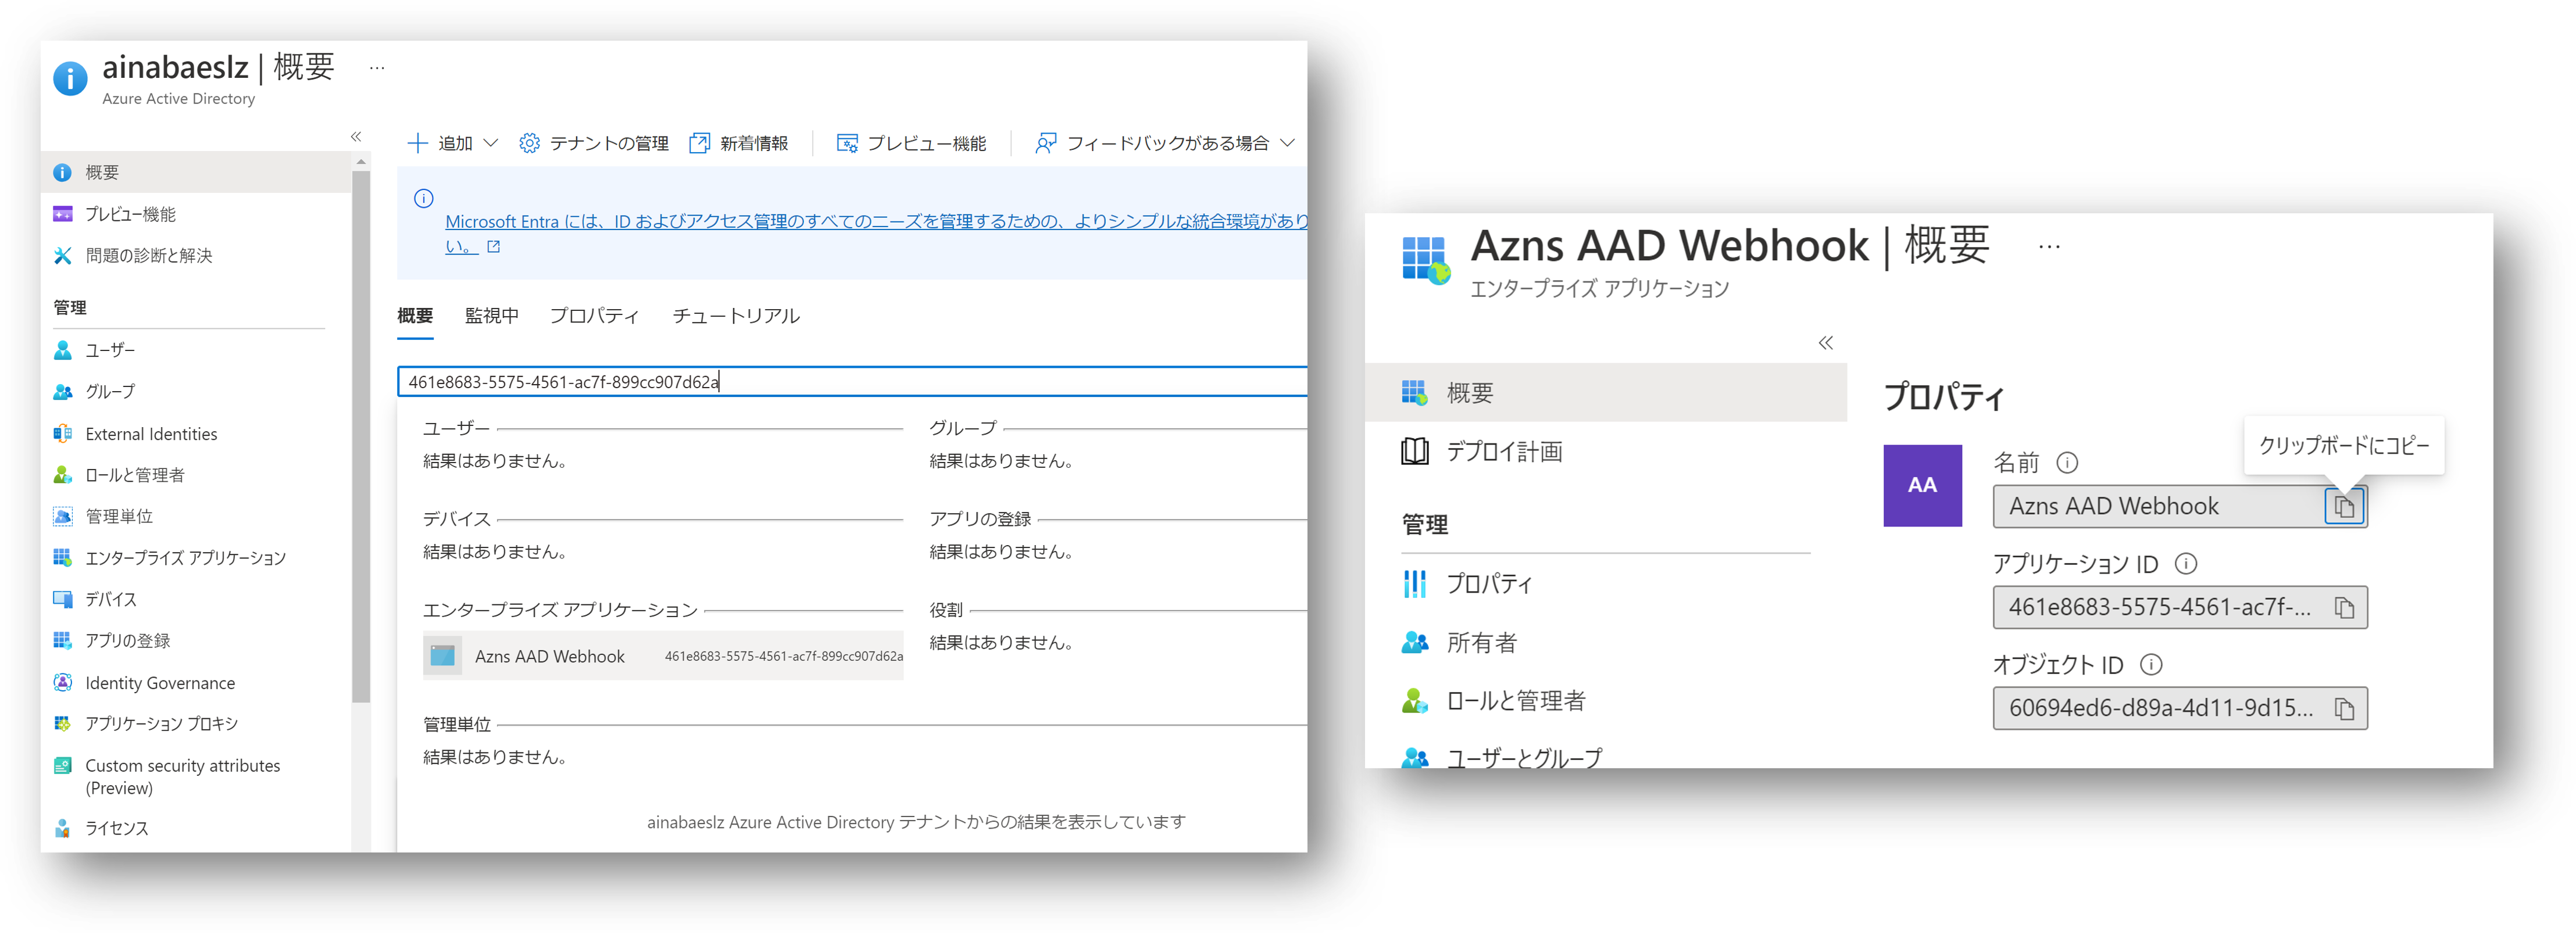Show info tooltip next to オブジェクト ID

tap(2151, 665)
